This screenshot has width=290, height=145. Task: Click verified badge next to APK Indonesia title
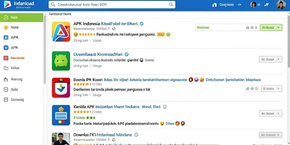[142, 24]
